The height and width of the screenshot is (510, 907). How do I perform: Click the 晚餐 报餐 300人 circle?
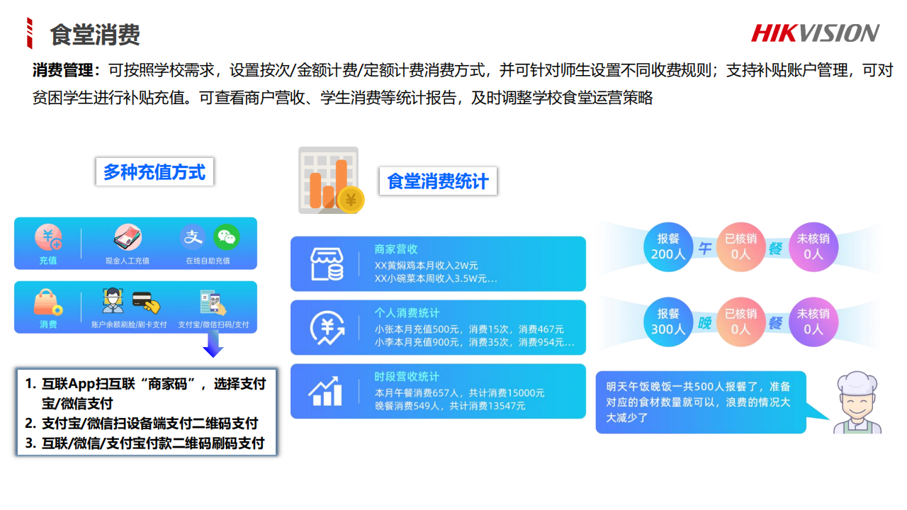click(x=668, y=322)
